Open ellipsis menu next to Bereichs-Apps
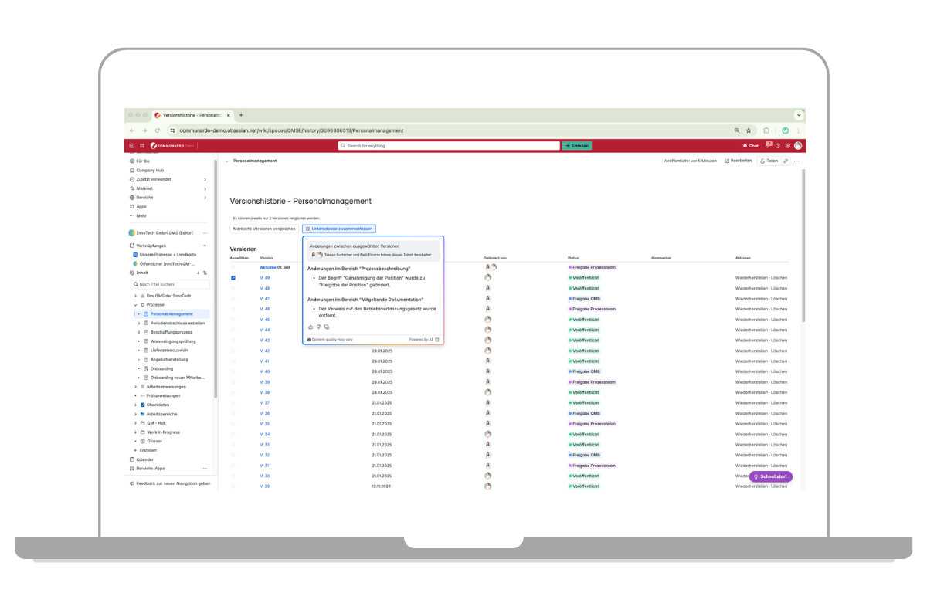 coord(205,469)
